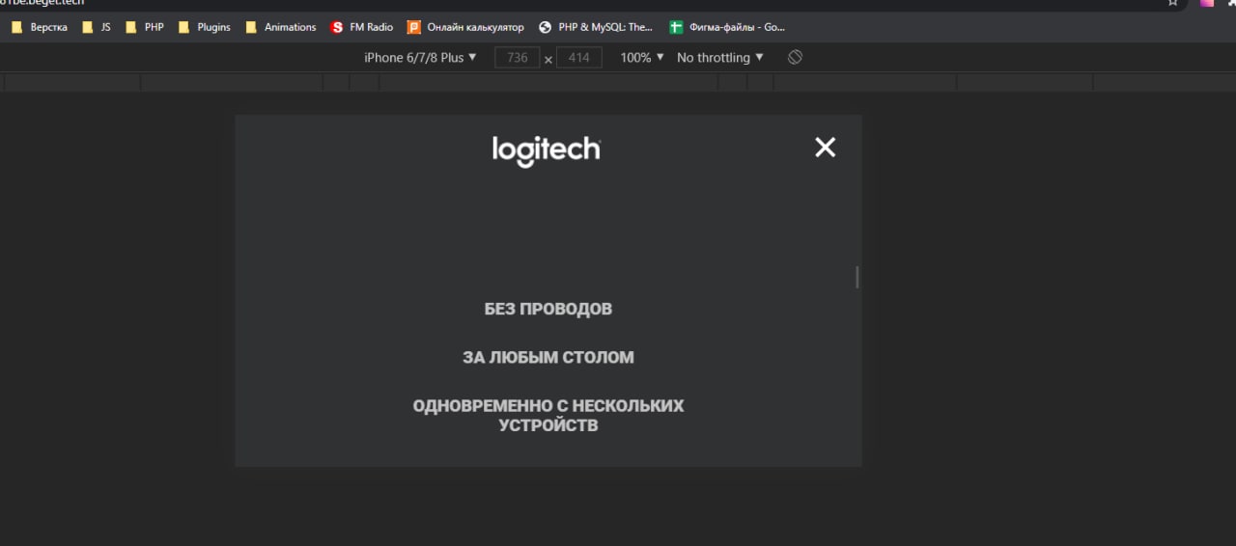This screenshot has width=1236, height=546.
Task: Select ОДНОВРЕМЕННО С НЕСКОЛЬКИХ УСТРОЙСТВ menu item
Action: pyautogui.click(x=548, y=415)
